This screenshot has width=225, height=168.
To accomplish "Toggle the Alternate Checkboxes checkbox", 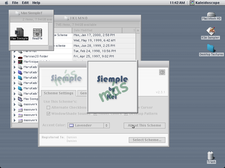I will coord(48,108).
